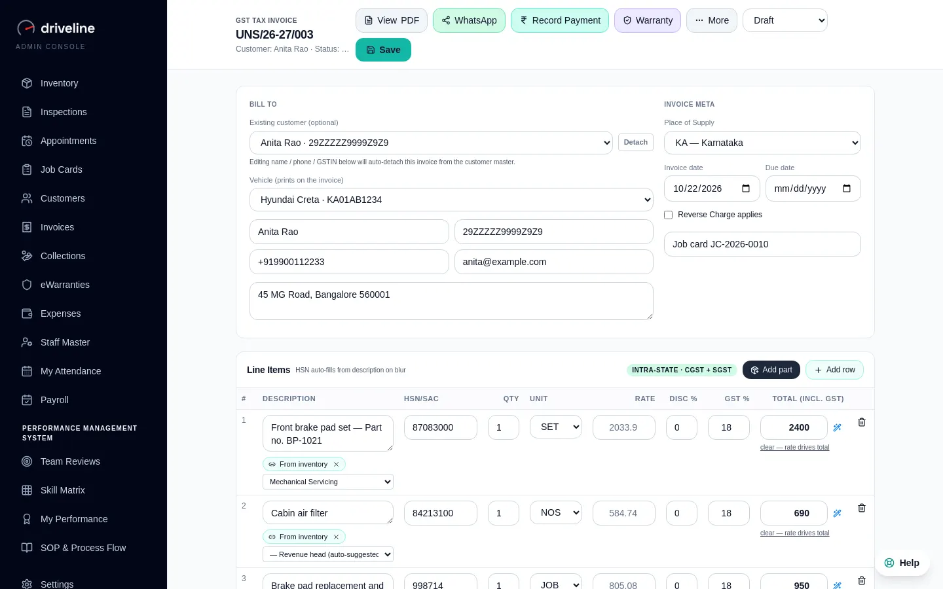Image resolution: width=943 pixels, height=589 pixels.
Task: Open SET unit dropdown in row 1
Action: [556, 427]
